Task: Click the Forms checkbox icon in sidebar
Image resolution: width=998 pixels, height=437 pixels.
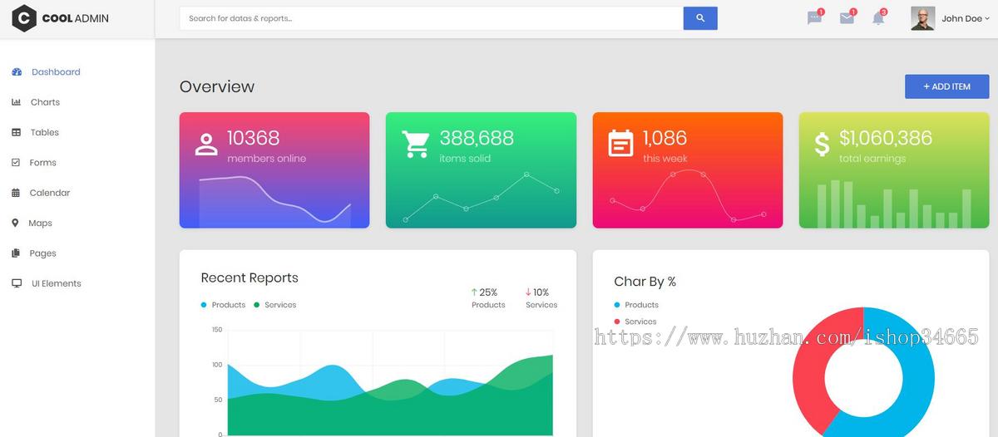Action: [x=16, y=163]
